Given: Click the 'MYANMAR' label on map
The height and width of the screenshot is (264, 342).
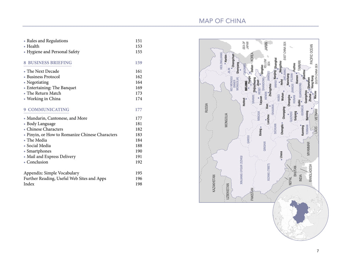Looking at the screenshot, I should tap(308, 149).
